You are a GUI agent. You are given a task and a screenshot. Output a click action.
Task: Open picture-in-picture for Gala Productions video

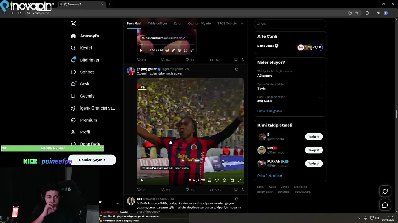click(x=232, y=180)
